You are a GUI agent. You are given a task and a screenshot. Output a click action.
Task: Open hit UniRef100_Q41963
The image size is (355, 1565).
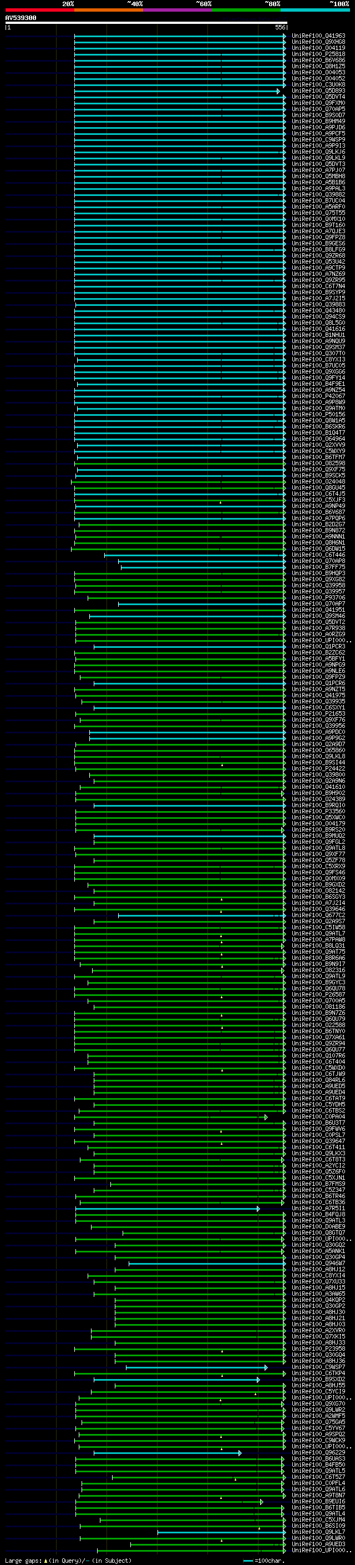tap(318, 36)
